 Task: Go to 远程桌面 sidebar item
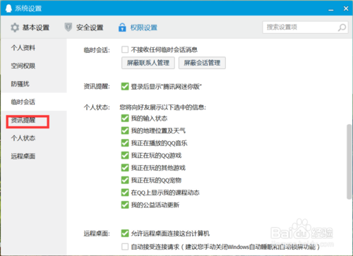point(23,156)
